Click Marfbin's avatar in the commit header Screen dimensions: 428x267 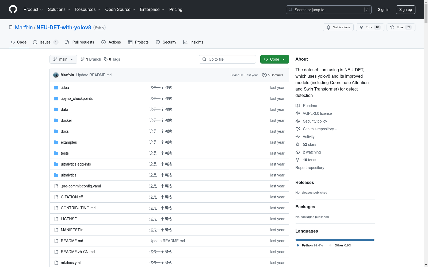pyautogui.click(x=56, y=75)
